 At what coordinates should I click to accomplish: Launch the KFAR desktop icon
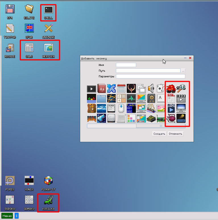(x=29, y=31)
